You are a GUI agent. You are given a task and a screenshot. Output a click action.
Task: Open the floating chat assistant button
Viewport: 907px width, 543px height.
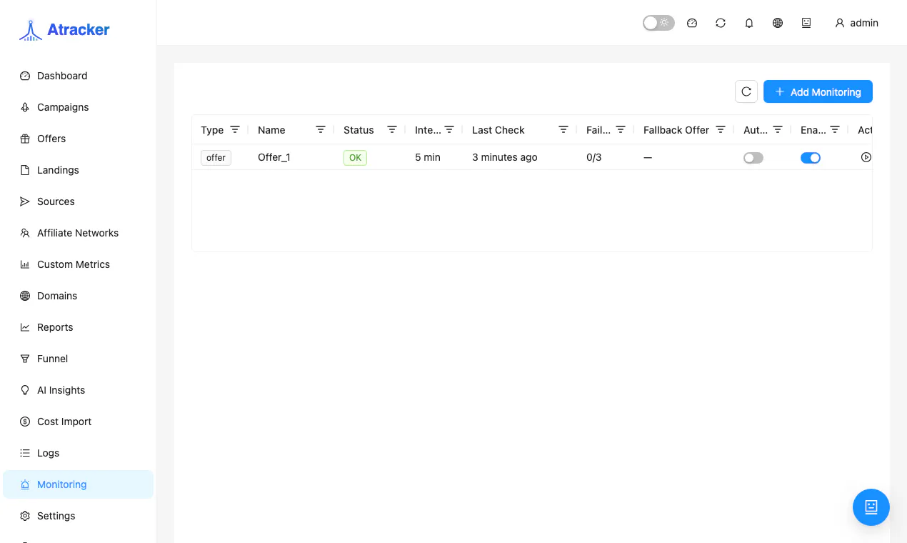(x=871, y=507)
